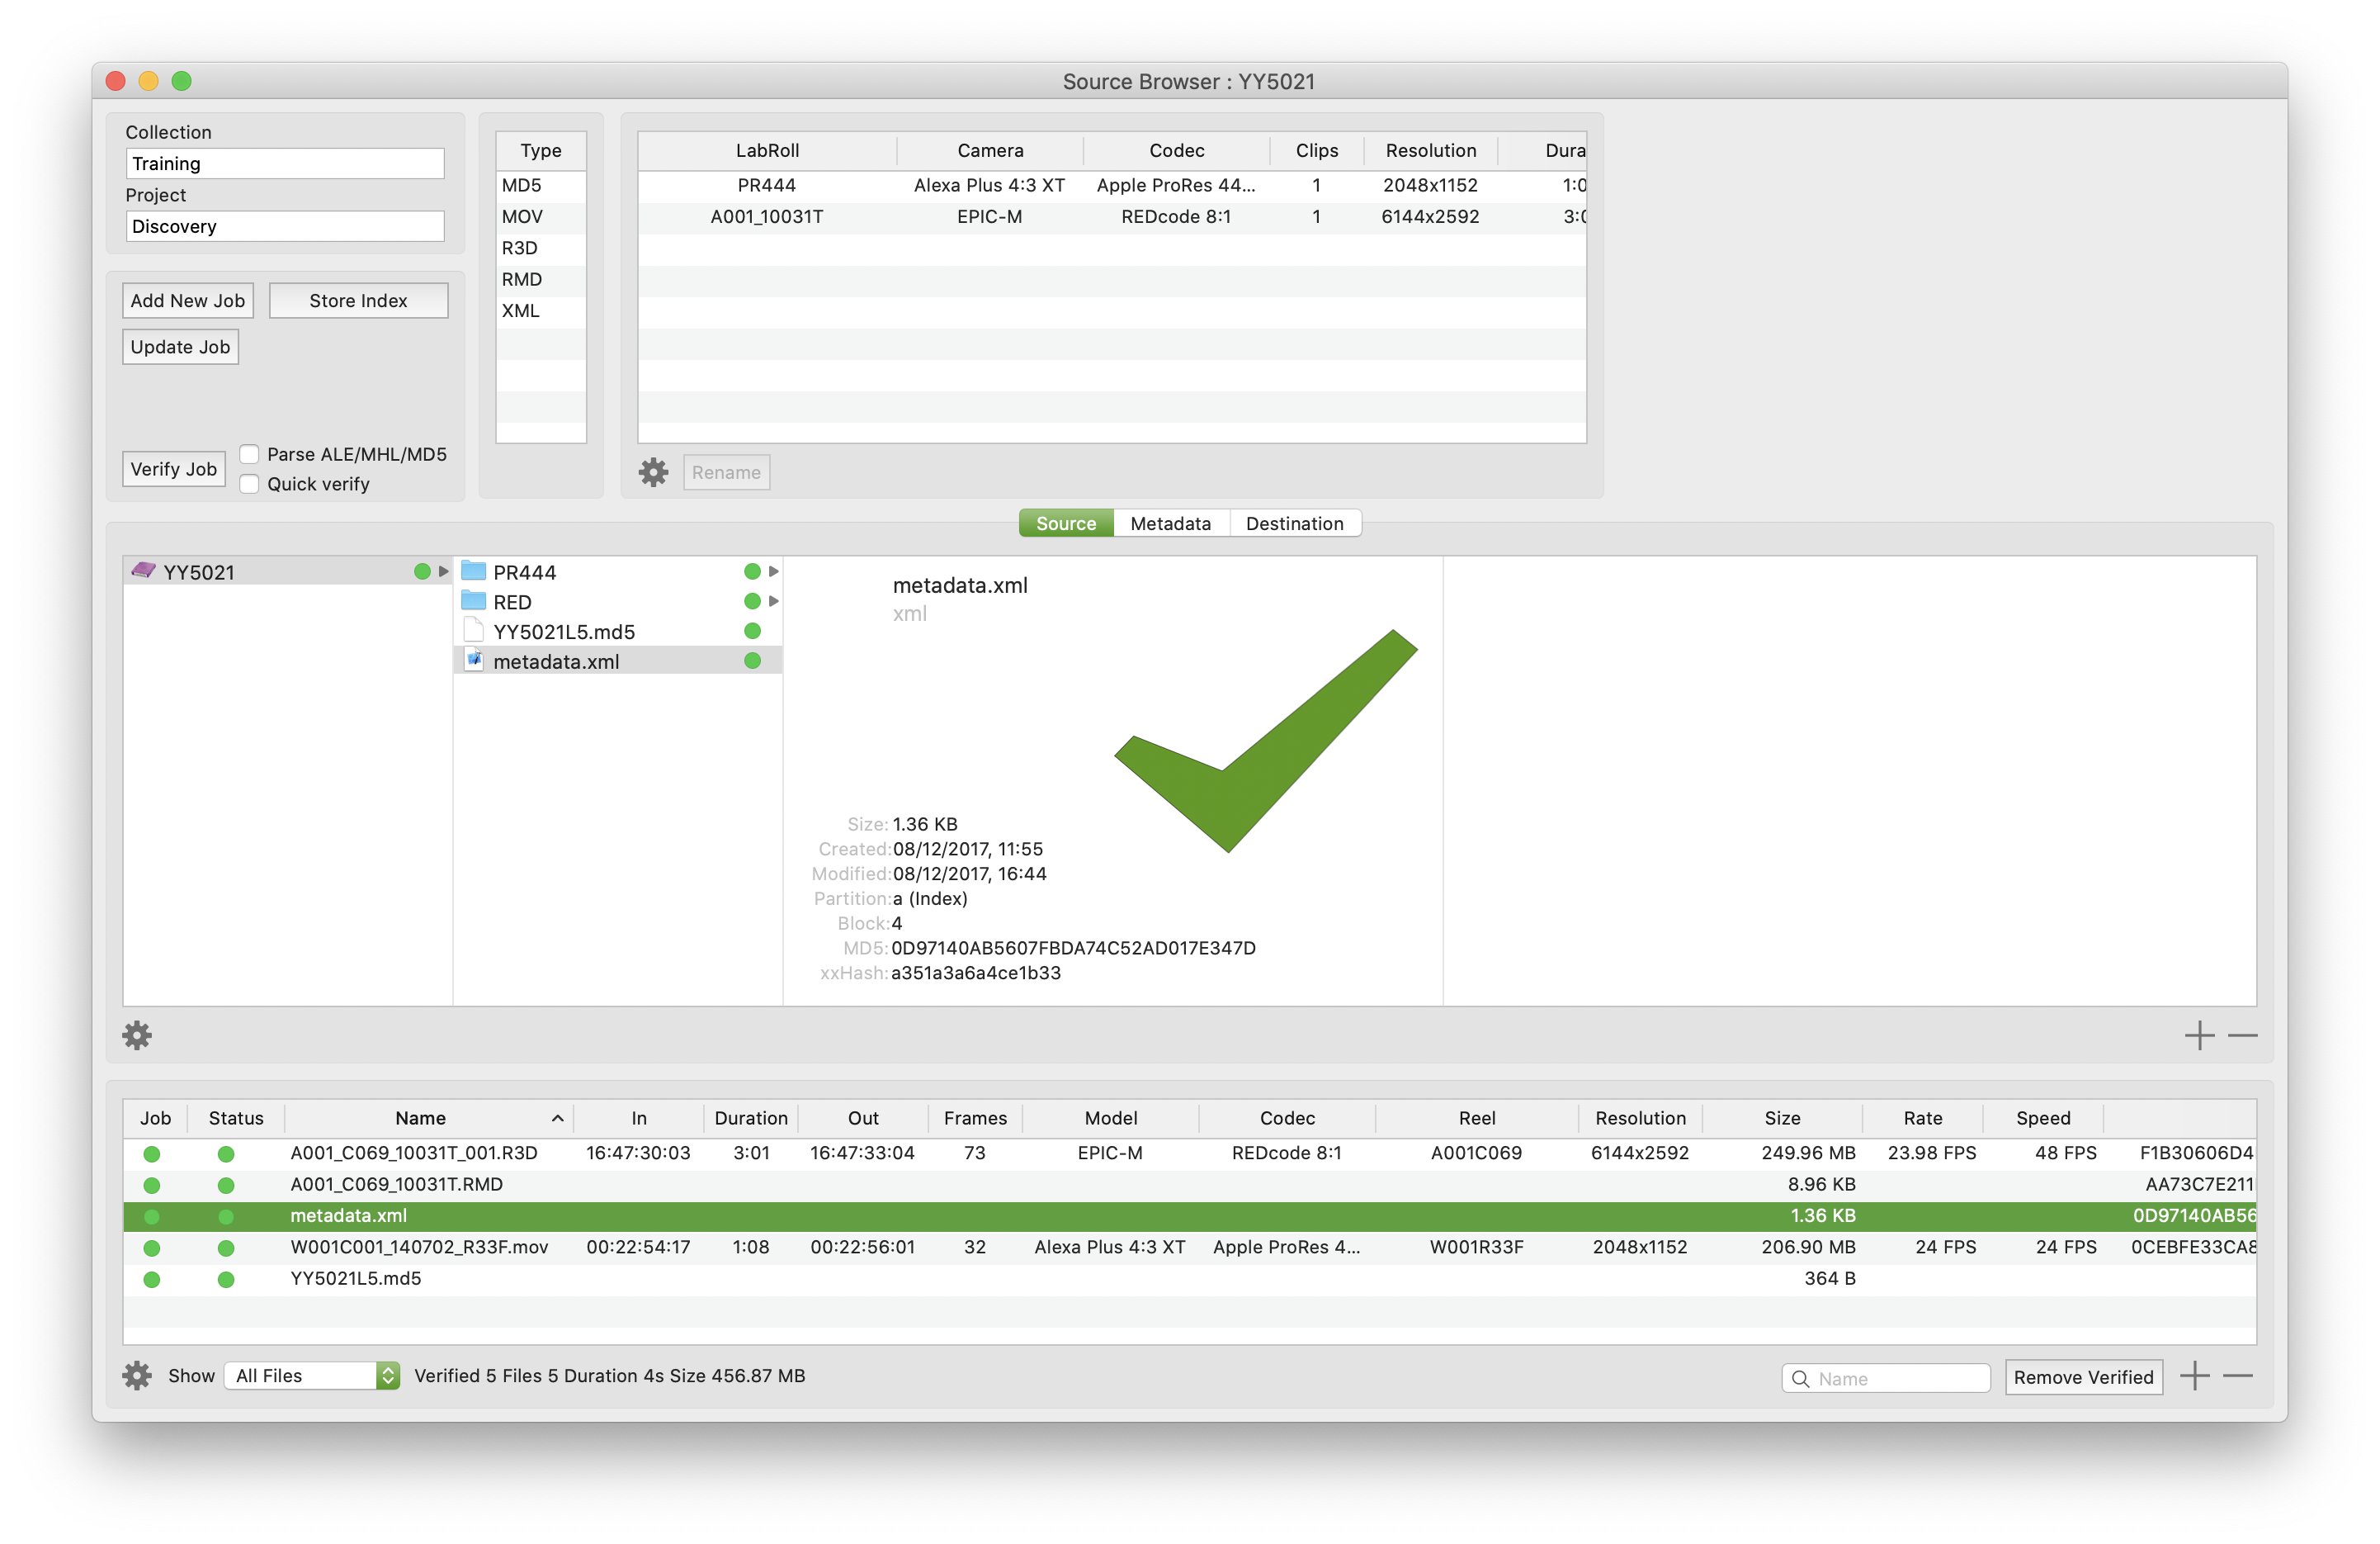
Task: Click the Remove Verified button
Action: click(2083, 1377)
